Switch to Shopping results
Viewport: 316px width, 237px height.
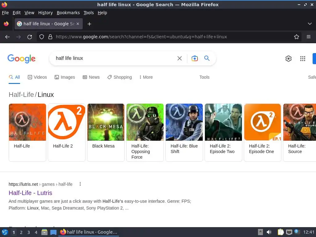[119, 77]
